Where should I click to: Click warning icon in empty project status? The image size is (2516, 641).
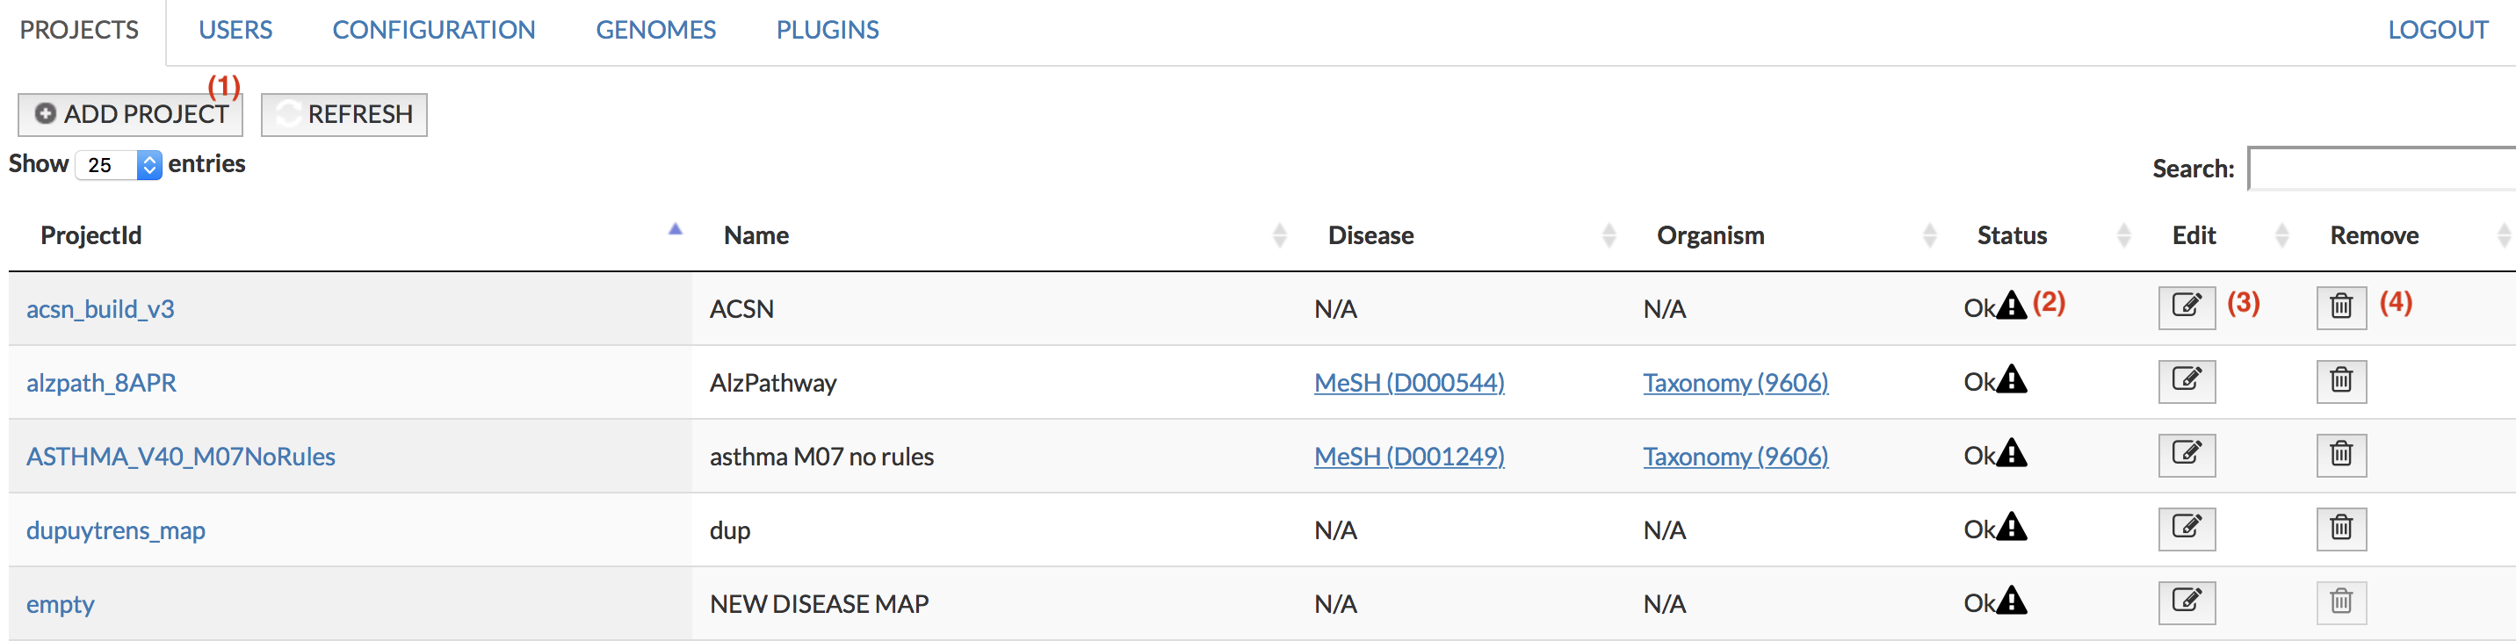point(2011,601)
